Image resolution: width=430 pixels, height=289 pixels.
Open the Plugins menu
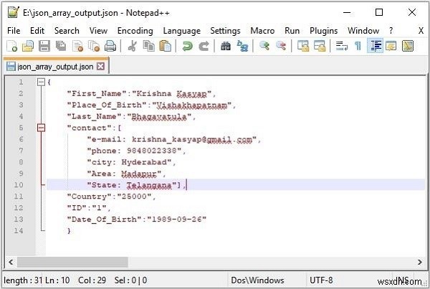click(x=324, y=31)
